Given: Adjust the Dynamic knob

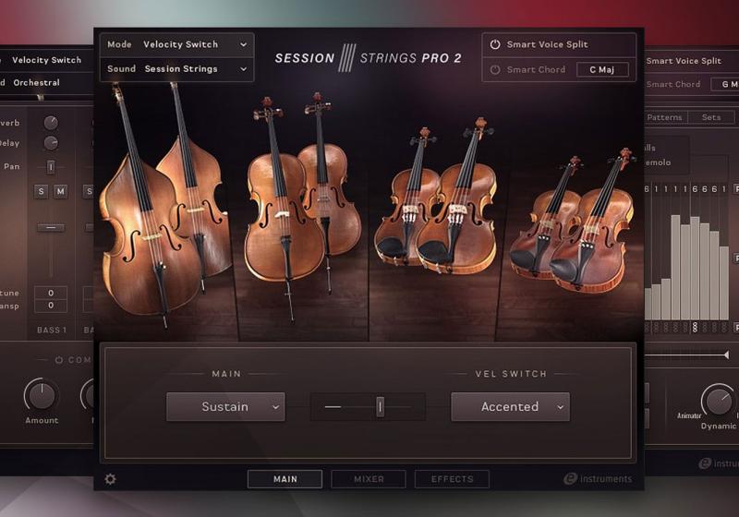Looking at the screenshot, I should 717,400.
